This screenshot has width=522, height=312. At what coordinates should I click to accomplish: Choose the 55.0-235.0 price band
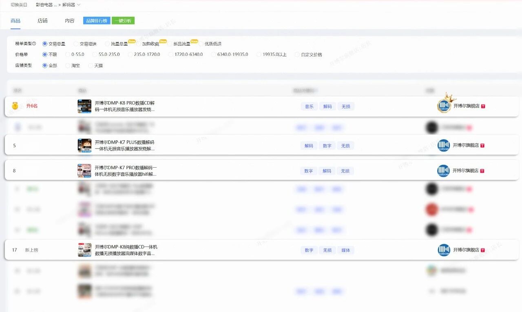[106, 54]
